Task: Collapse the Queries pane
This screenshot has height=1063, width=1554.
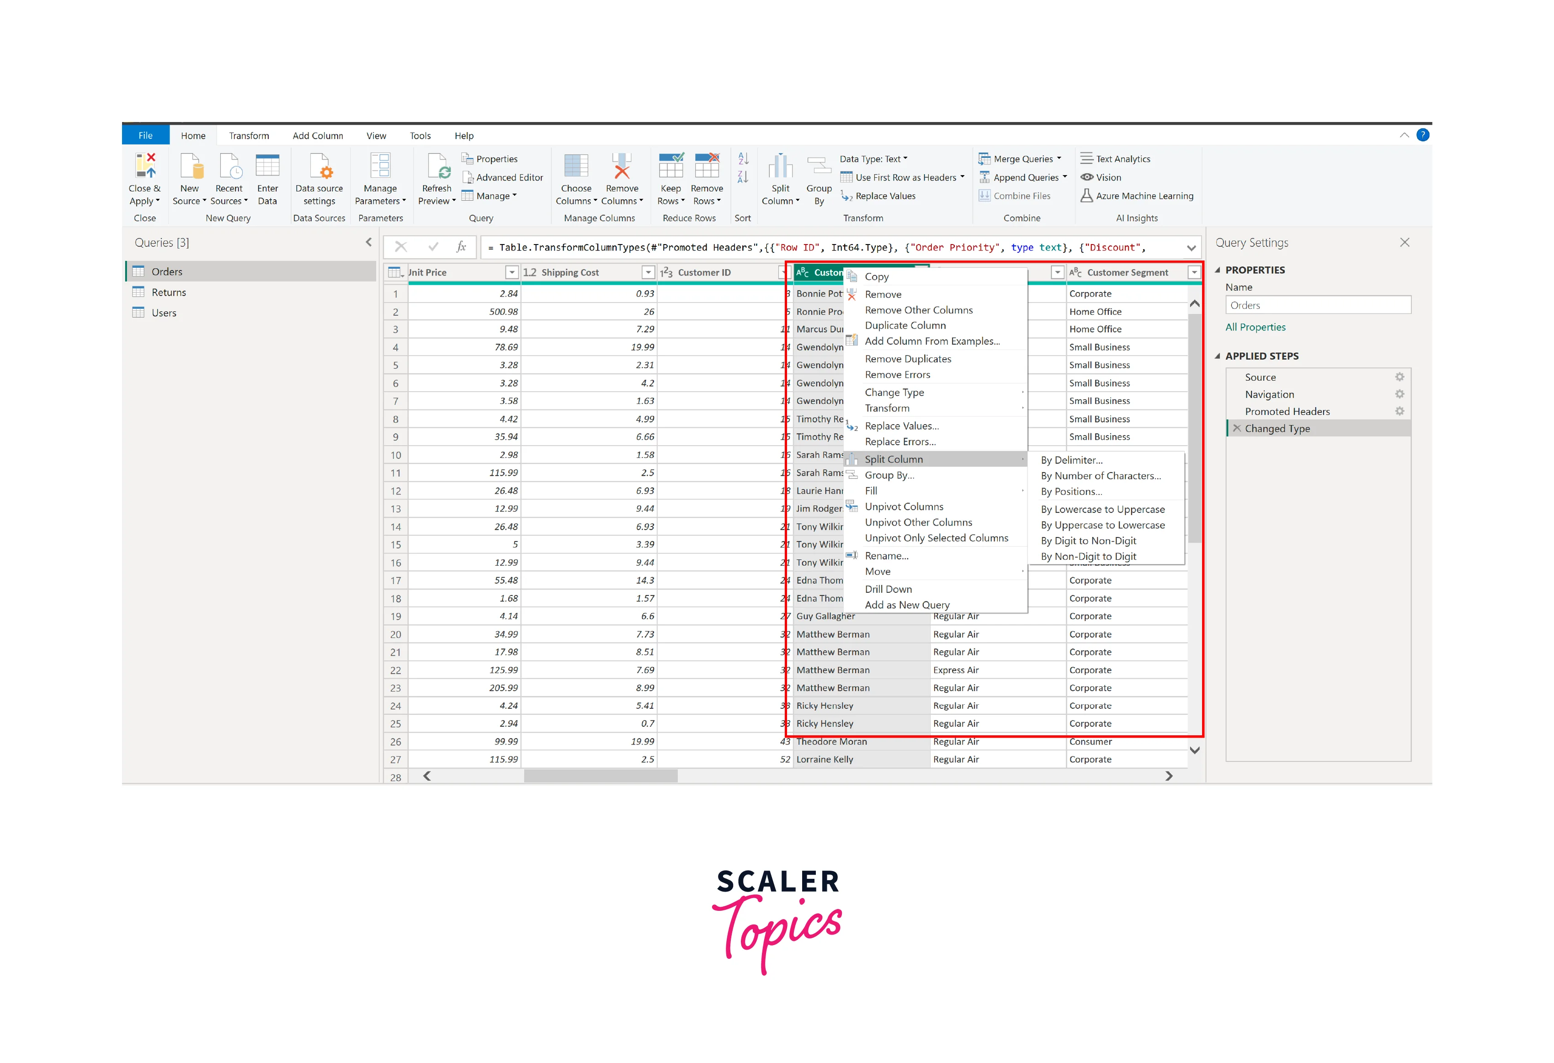Action: coord(368,242)
